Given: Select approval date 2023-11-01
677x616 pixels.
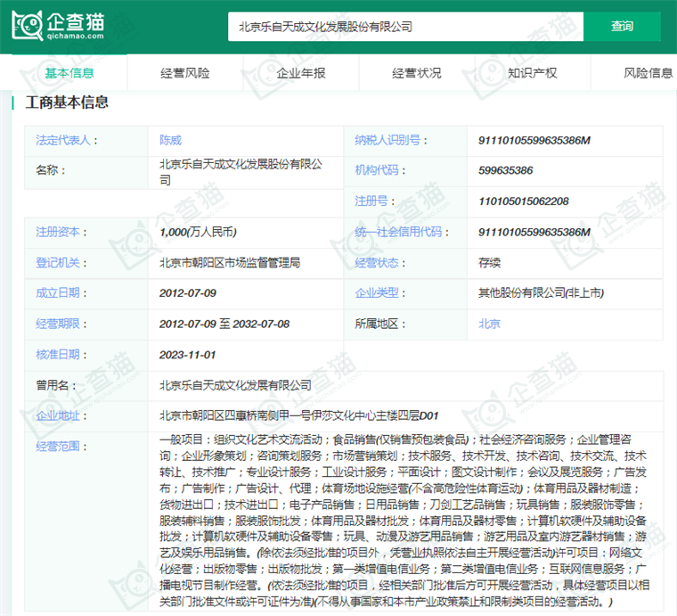Looking at the screenshot, I should 187,355.
